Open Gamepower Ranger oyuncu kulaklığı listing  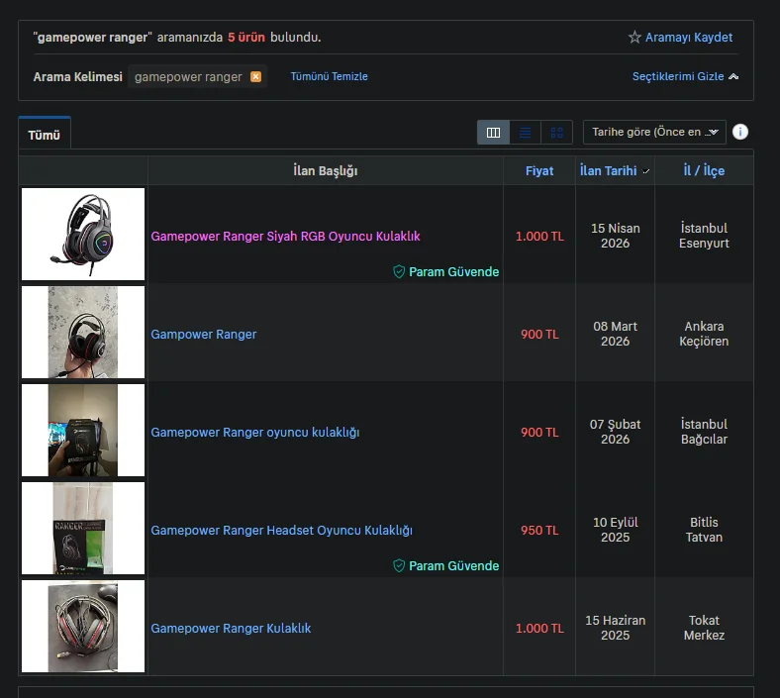(254, 433)
